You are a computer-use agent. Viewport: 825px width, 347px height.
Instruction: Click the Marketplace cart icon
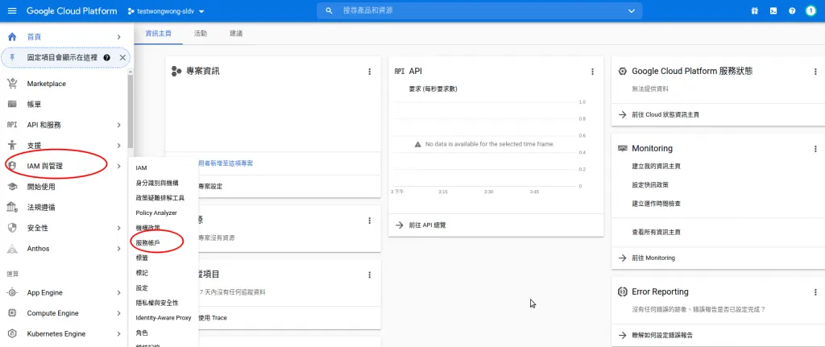click(x=12, y=84)
